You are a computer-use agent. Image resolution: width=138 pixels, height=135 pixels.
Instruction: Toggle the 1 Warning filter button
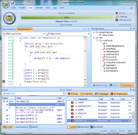pyautogui.click(x=86, y=94)
